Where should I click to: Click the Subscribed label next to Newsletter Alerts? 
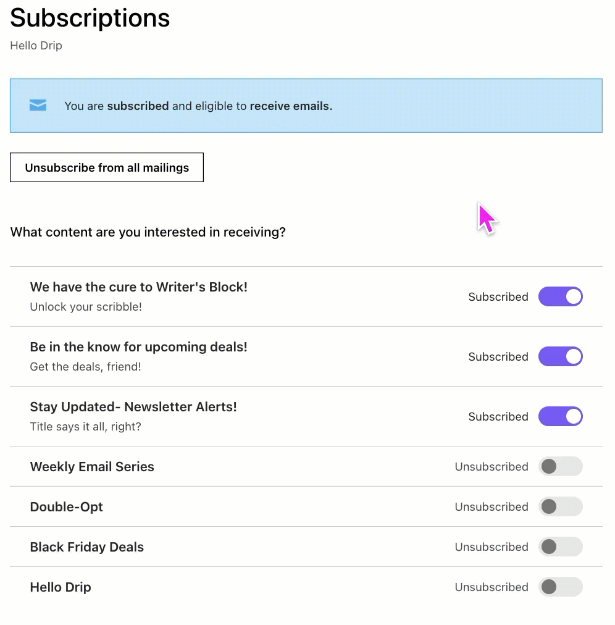(498, 416)
